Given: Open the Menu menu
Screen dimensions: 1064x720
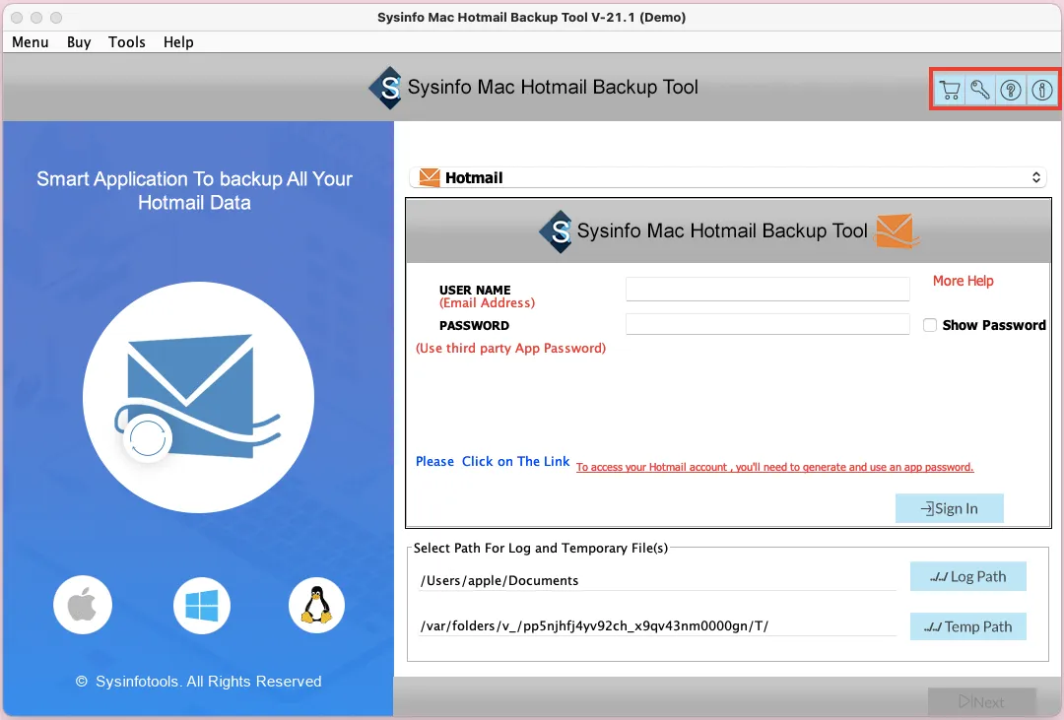Looking at the screenshot, I should [x=31, y=42].
